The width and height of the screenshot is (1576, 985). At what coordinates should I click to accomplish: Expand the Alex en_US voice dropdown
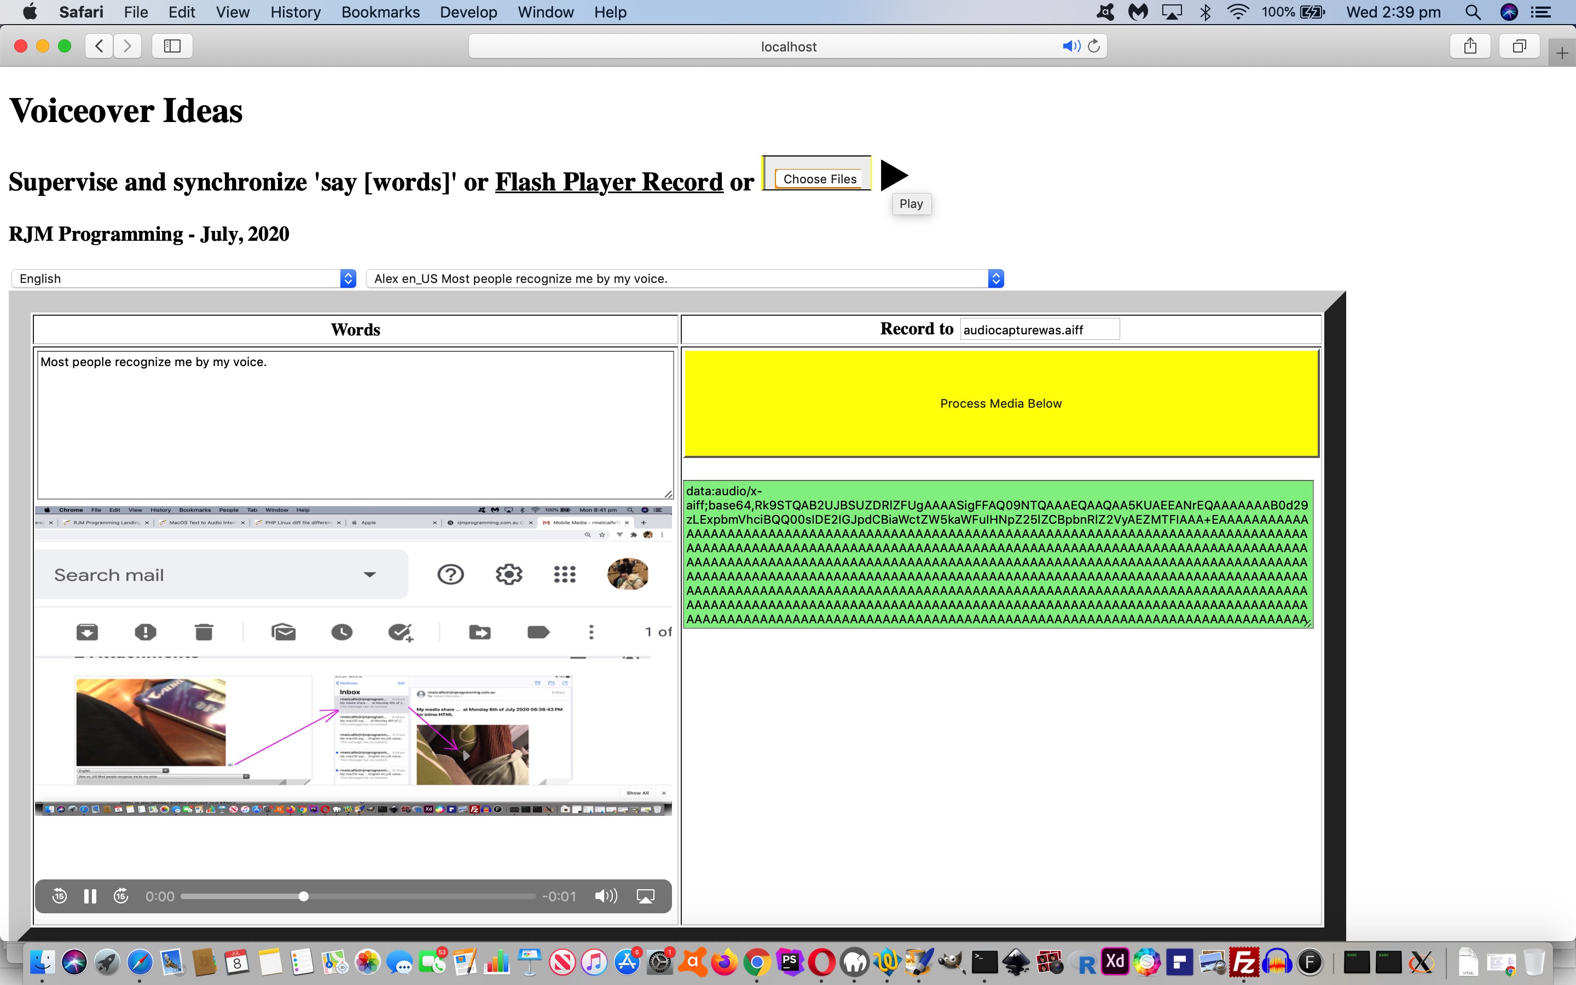coord(685,278)
